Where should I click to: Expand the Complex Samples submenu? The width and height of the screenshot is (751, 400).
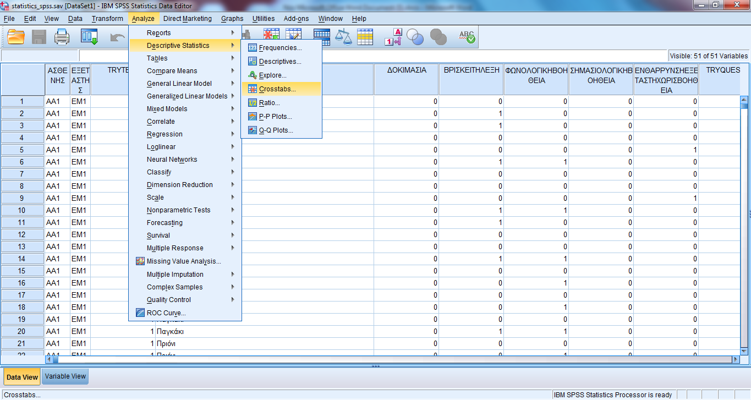point(185,287)
